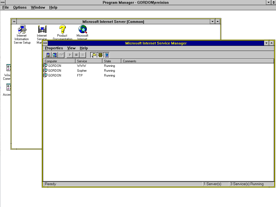Click the Stop Service toolbar button

[76, 55]
